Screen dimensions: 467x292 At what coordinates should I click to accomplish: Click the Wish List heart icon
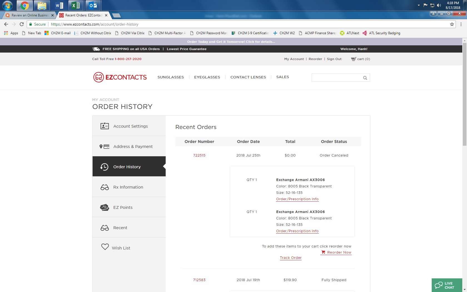[105, 247]
